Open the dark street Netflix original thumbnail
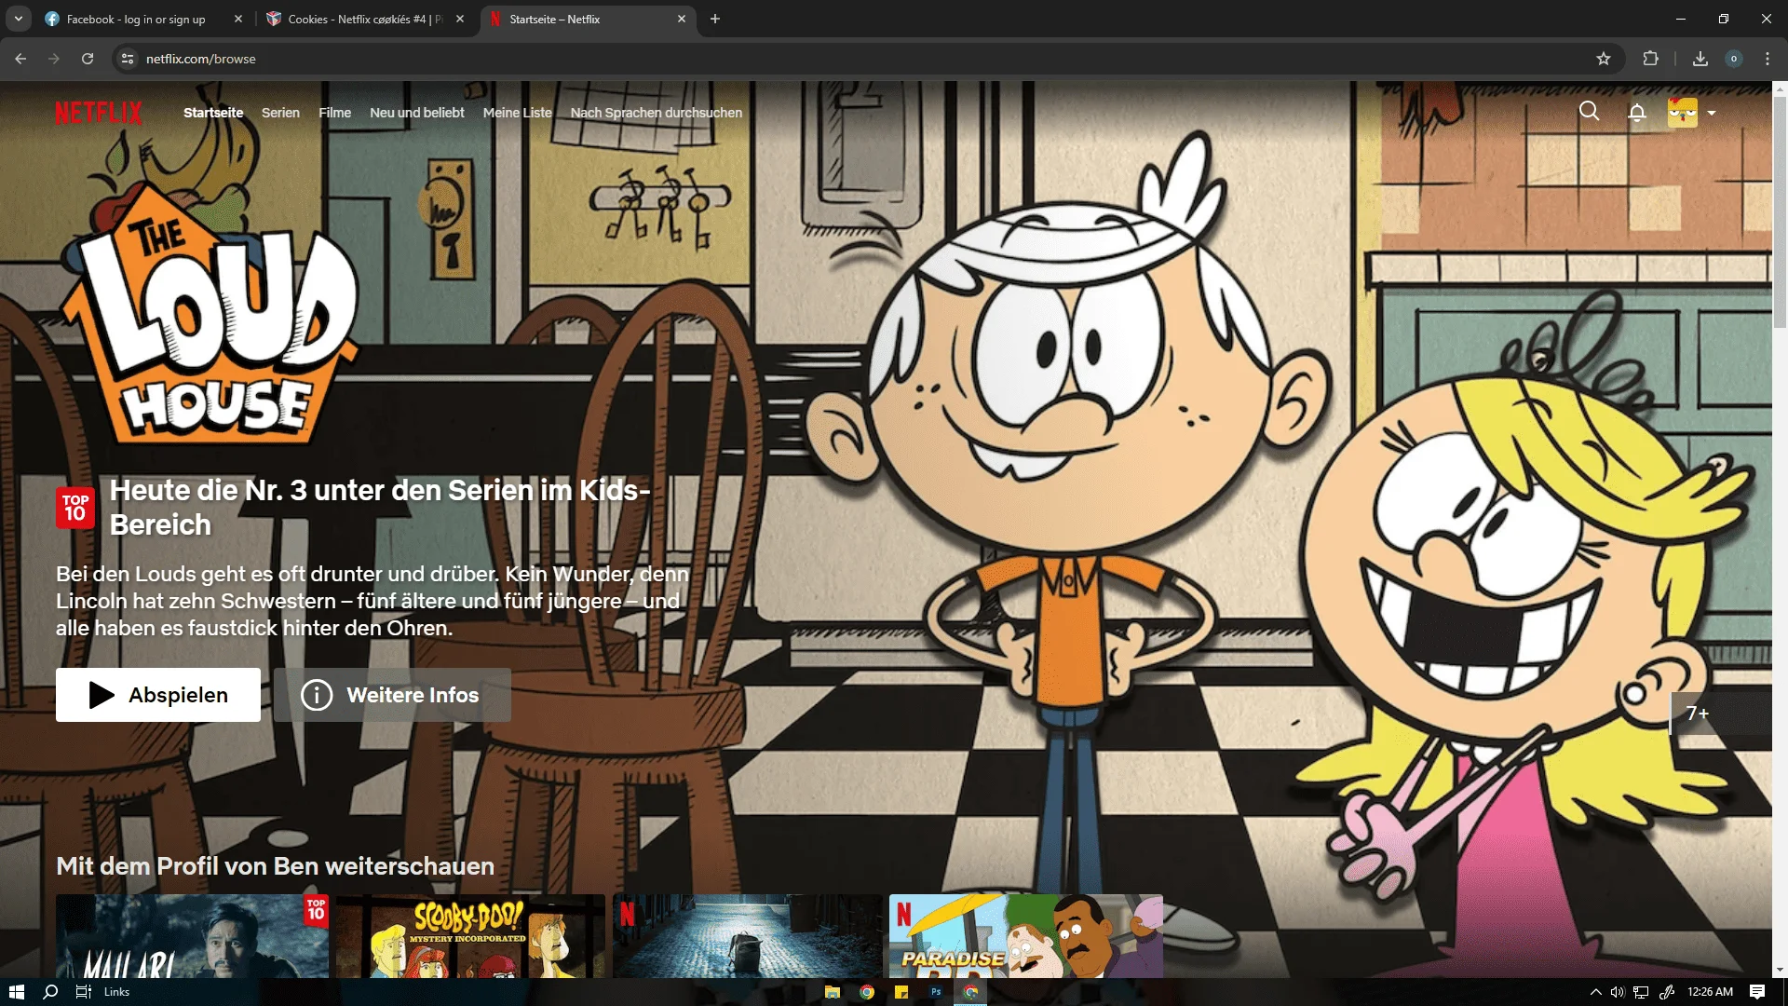 pyautogui.click(x=748, y=936)
